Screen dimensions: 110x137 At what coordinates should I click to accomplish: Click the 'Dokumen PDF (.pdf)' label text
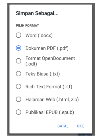pos(47,48)
